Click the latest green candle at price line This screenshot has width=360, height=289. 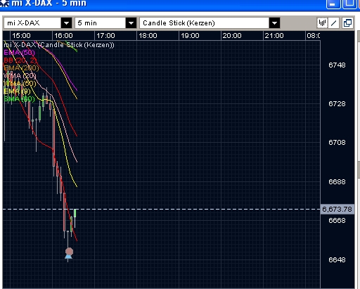(x=75, y=213)
